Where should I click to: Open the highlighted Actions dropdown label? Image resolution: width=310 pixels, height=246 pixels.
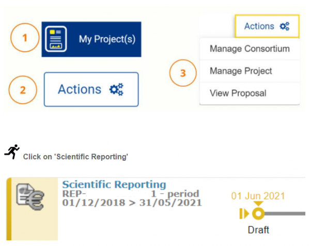point(259,26)
